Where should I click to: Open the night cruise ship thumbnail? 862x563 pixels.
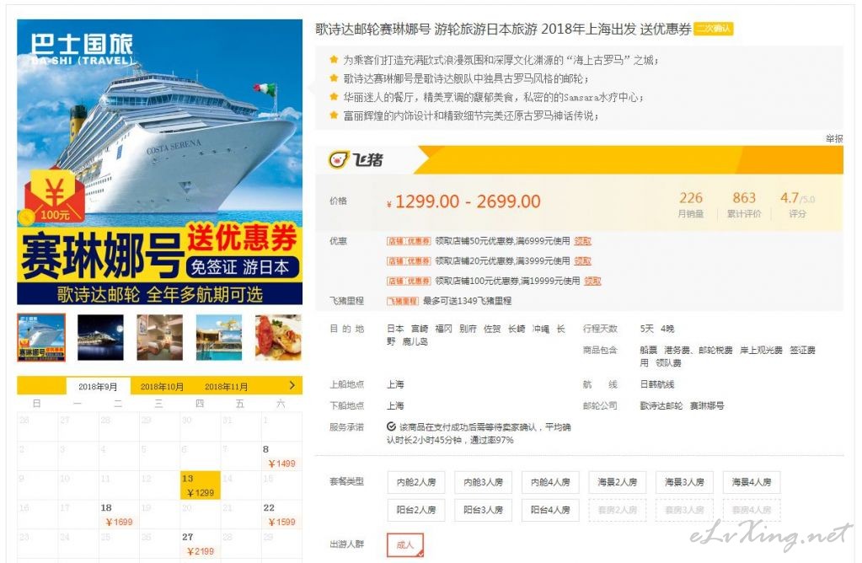pos(100,337)
